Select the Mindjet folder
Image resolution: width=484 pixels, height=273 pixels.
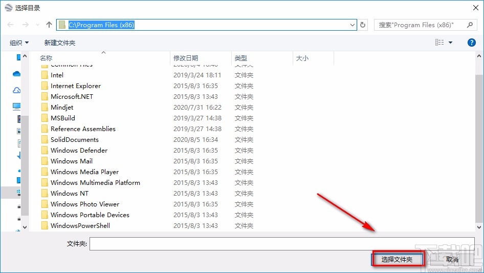pyautogui.click(x=62, y=107)
